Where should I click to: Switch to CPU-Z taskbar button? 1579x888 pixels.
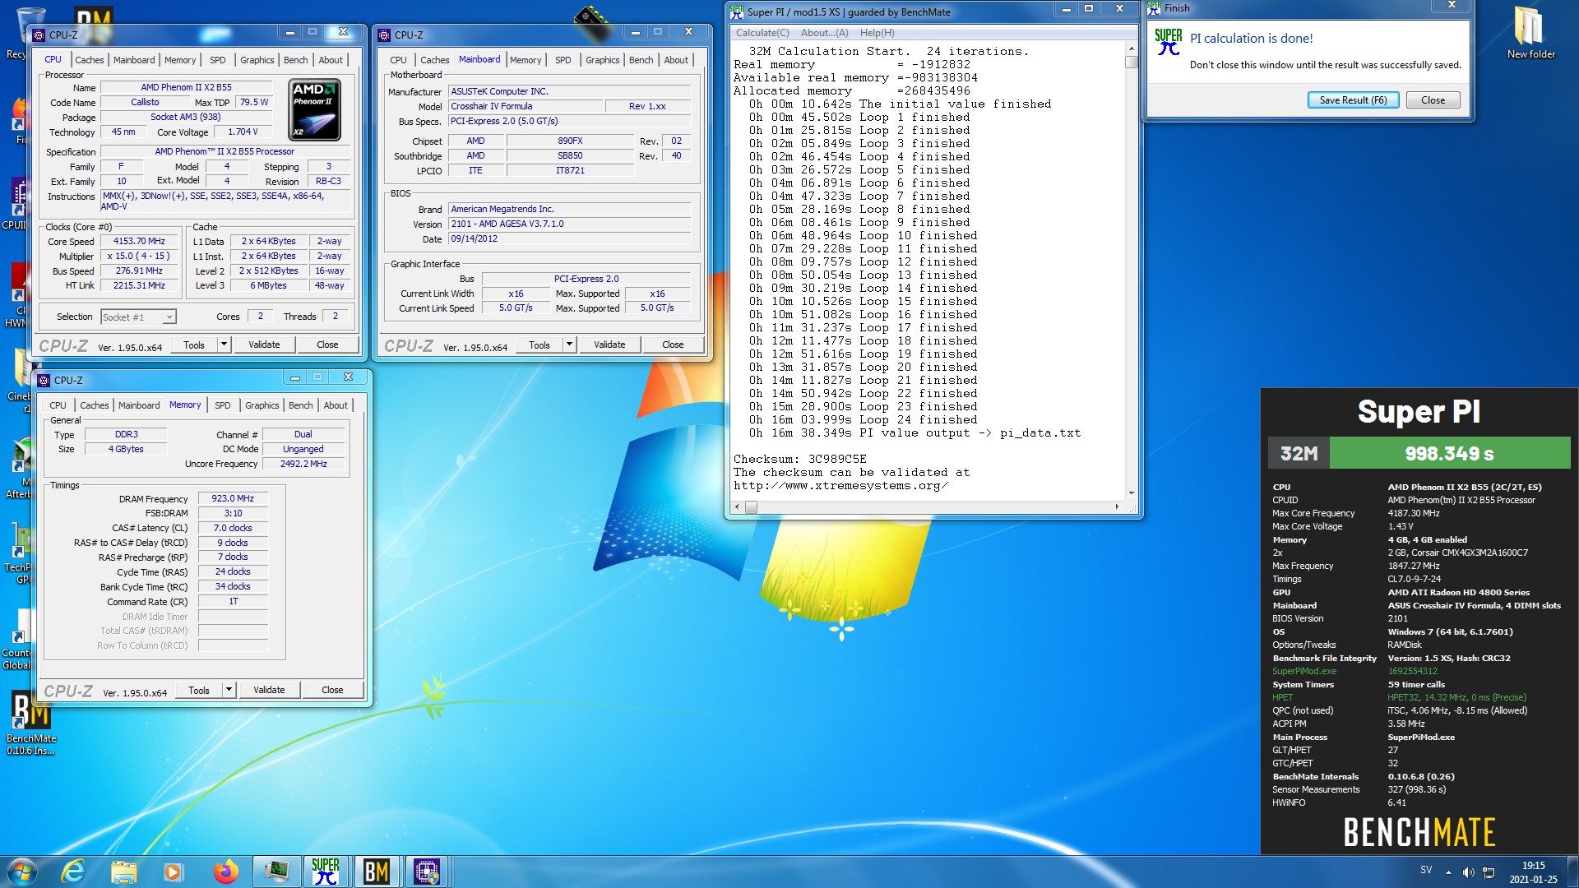pos(427,871)
